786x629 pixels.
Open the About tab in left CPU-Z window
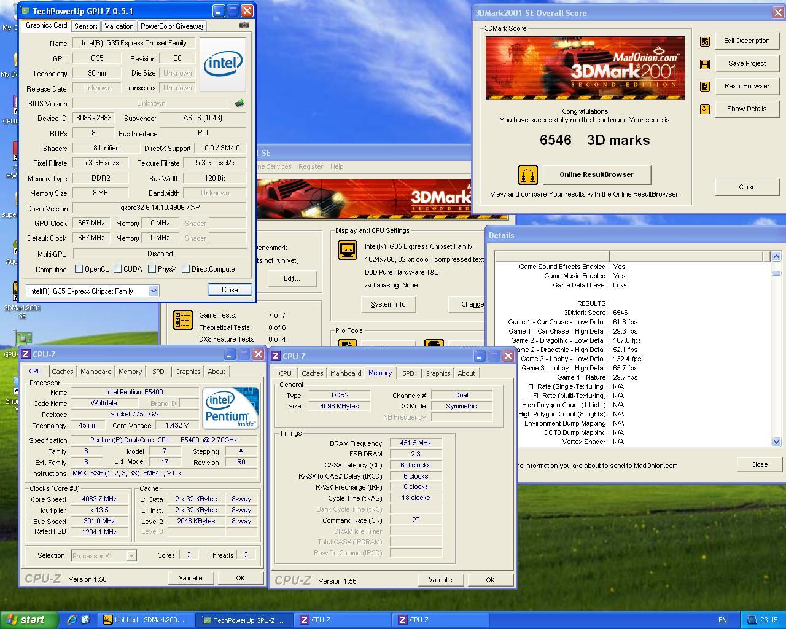tap(217, 372)
